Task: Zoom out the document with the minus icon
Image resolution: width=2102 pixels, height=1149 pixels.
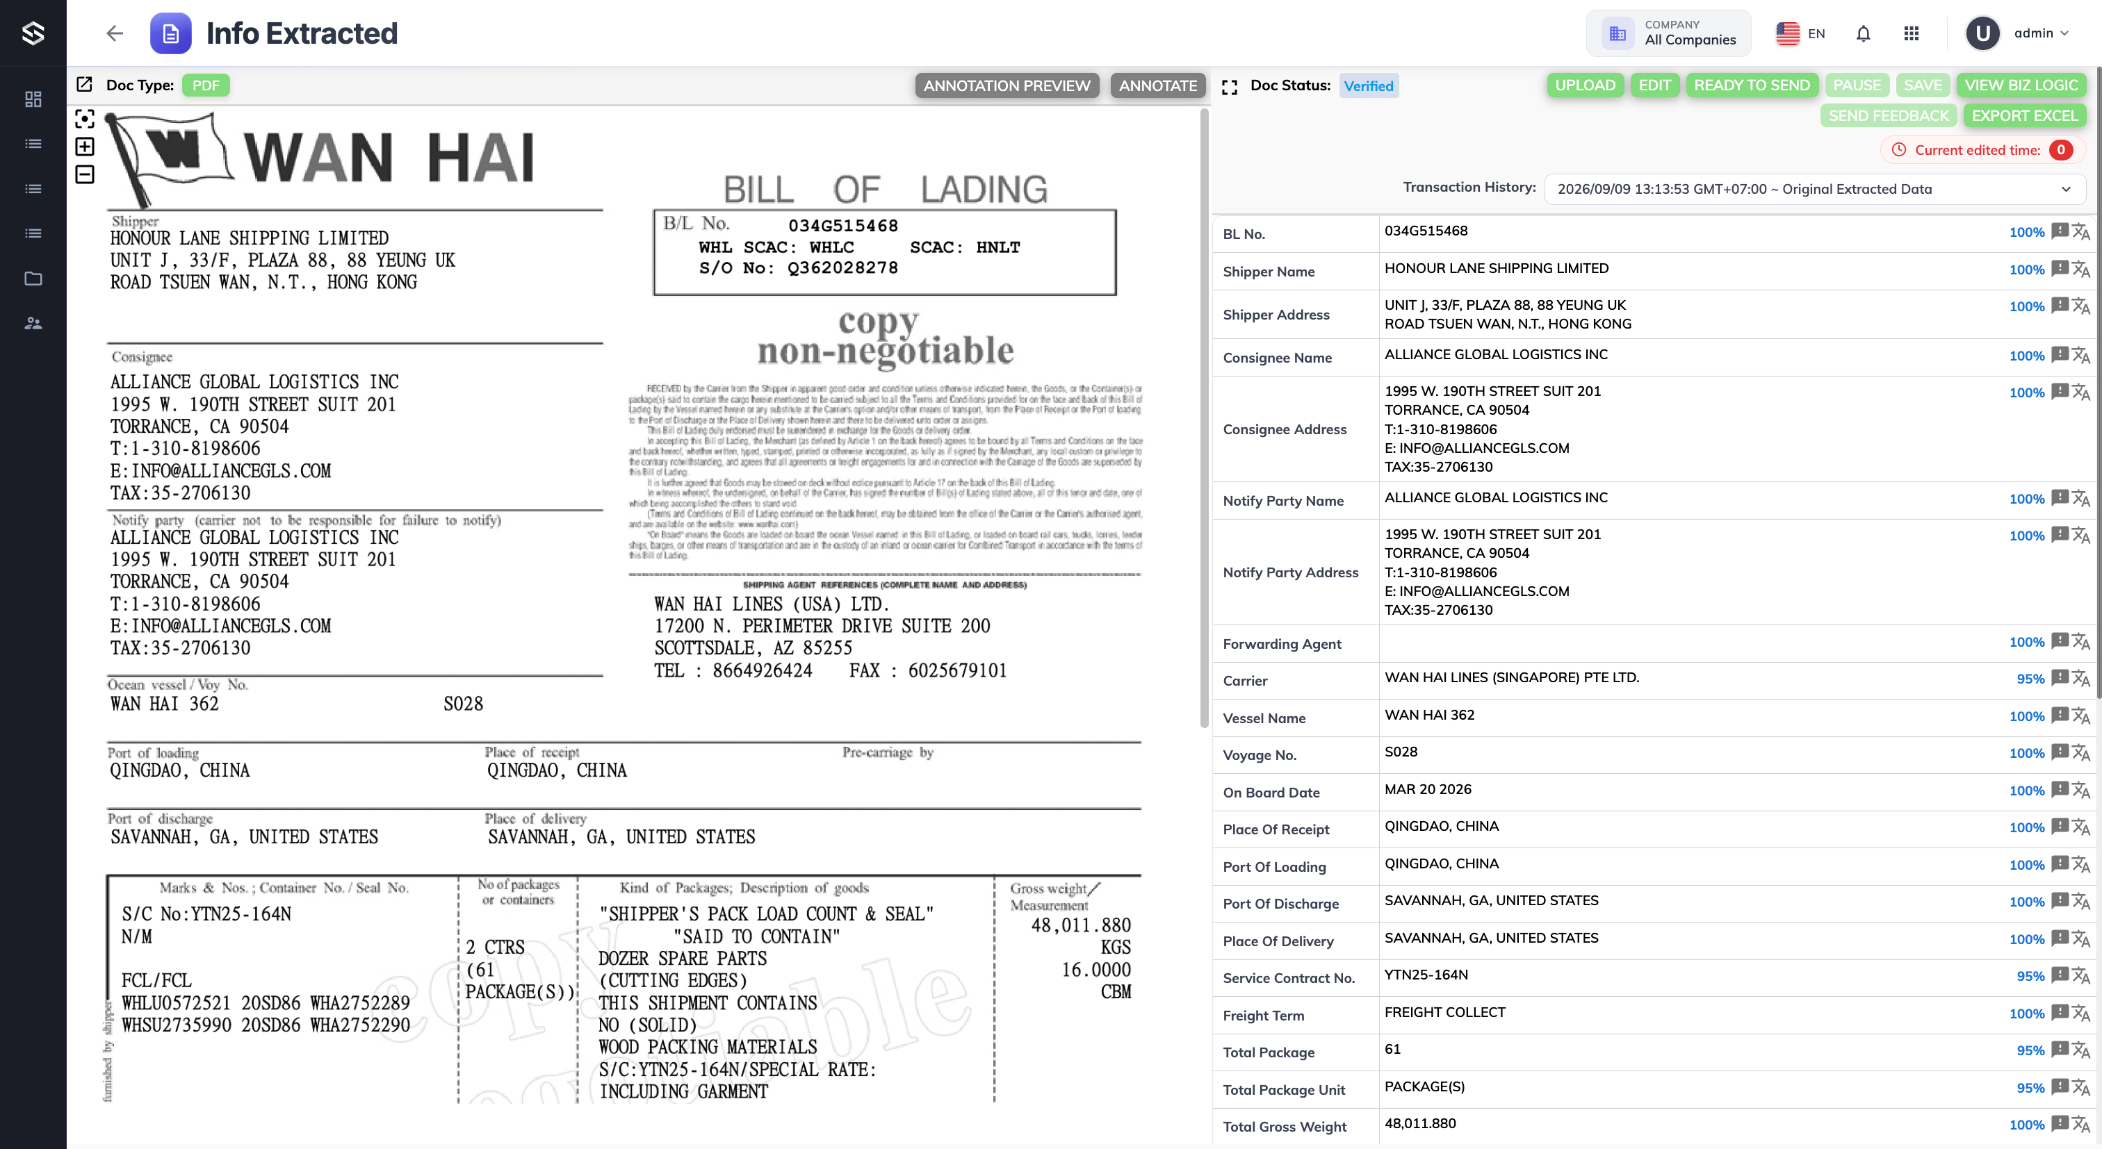Action: [85, 174]
